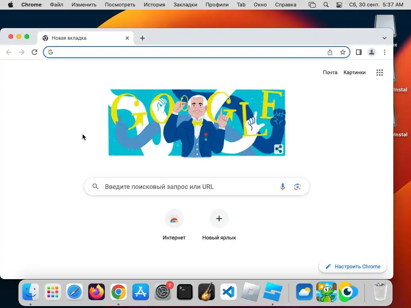This screenshot has width=411, height=308.
Task: Go back to the previous page
Action: (x=9, y=52)
